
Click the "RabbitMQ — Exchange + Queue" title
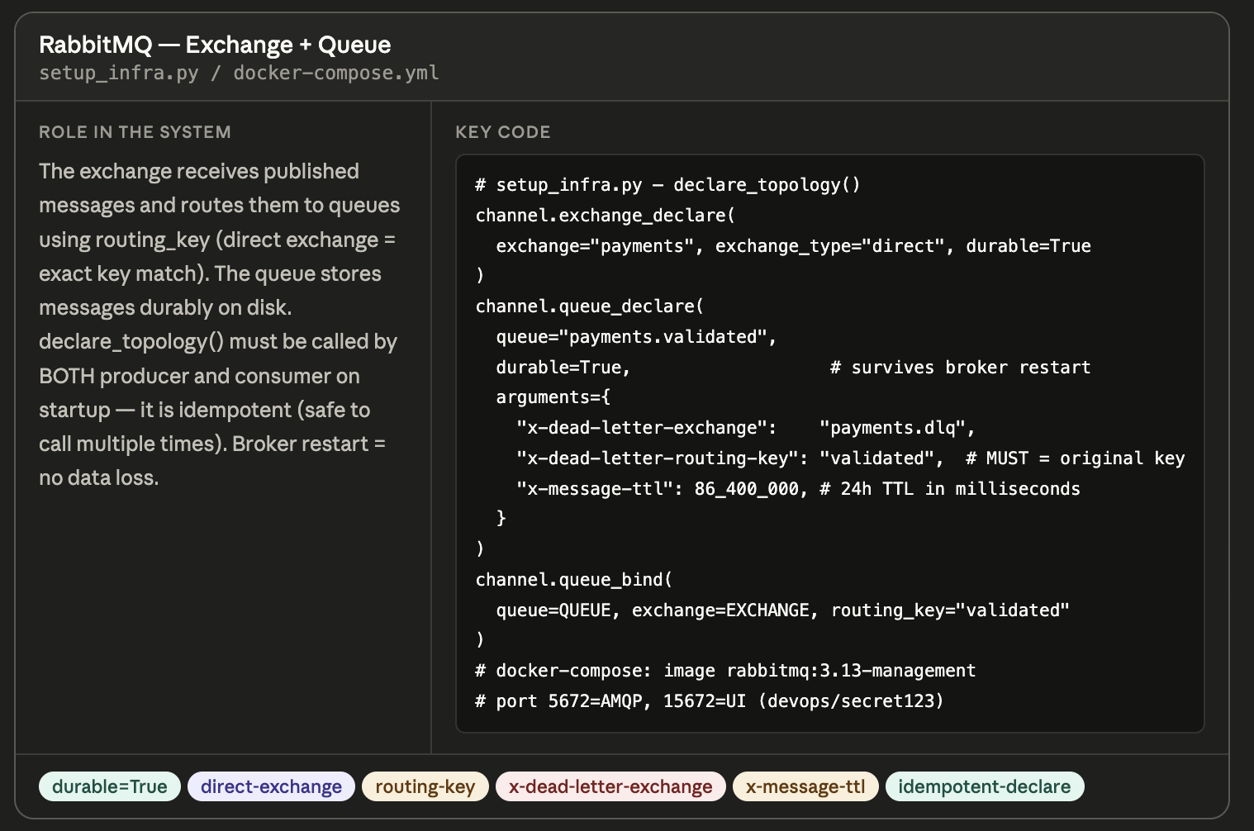(215, 45)
